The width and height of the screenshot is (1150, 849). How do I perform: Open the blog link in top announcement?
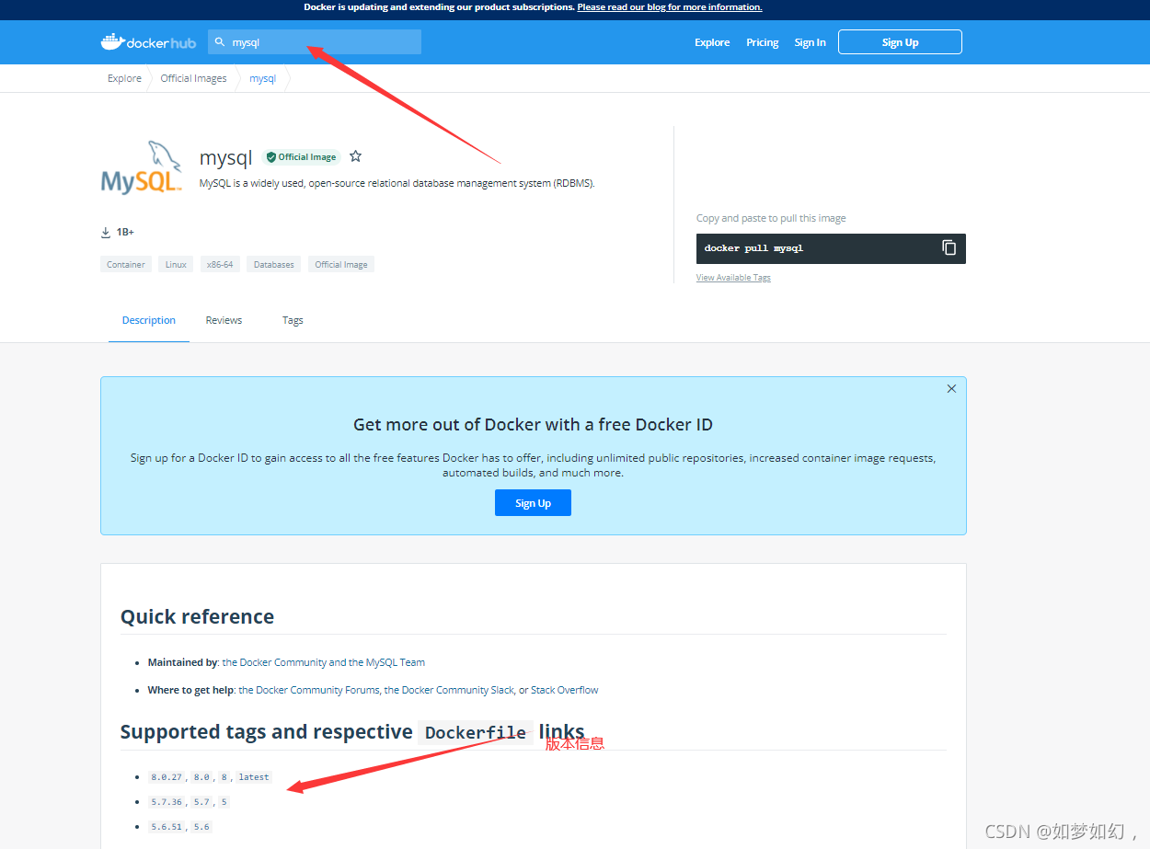click(670, 7)
